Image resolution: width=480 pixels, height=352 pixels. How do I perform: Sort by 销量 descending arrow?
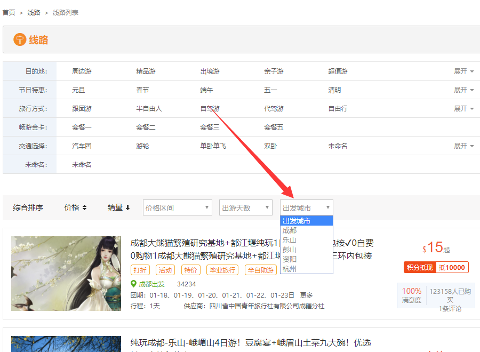[127, 207]
